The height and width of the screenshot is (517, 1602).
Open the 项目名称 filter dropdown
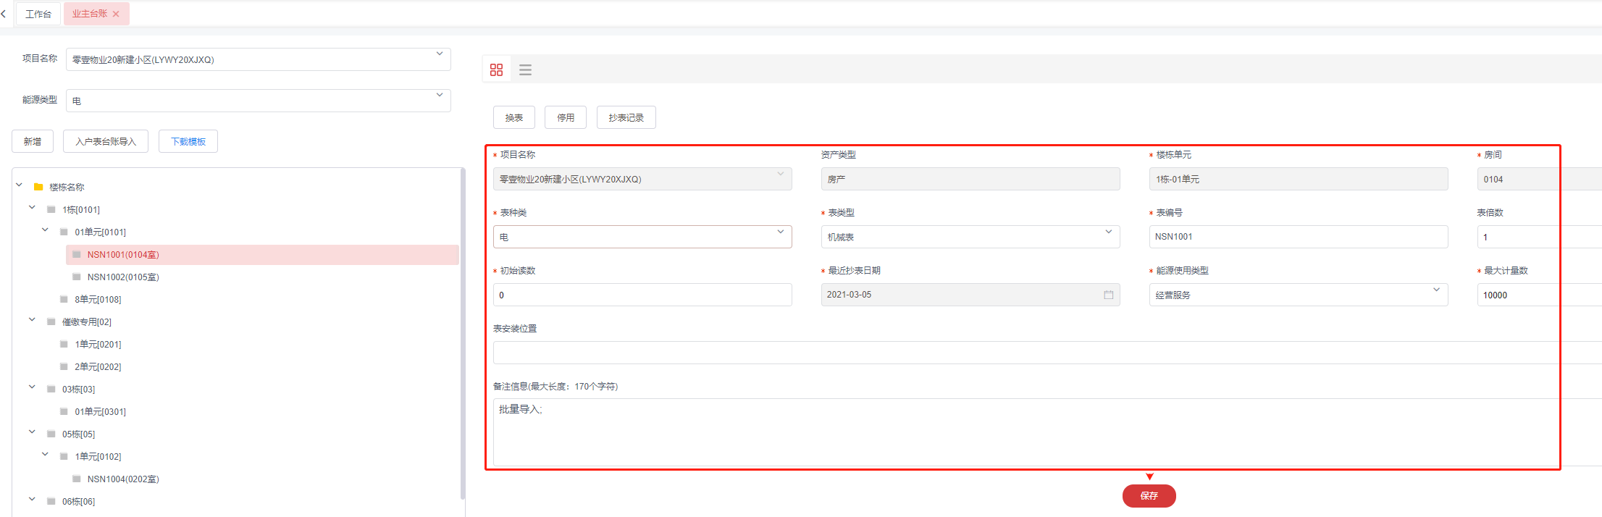click(258, 59)
